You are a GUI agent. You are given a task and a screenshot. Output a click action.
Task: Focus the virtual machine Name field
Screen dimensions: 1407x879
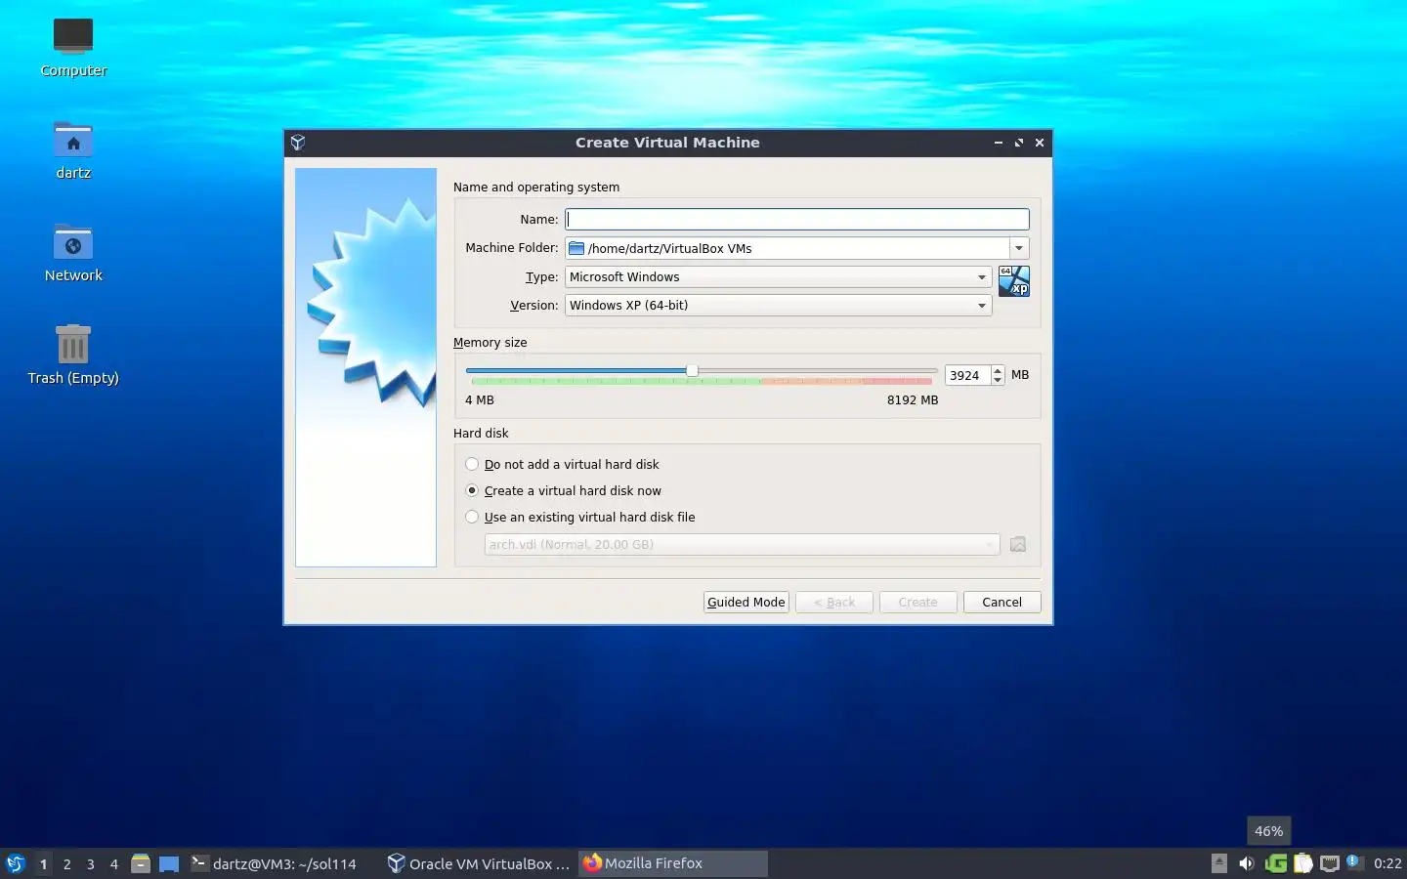coord(796,220)
